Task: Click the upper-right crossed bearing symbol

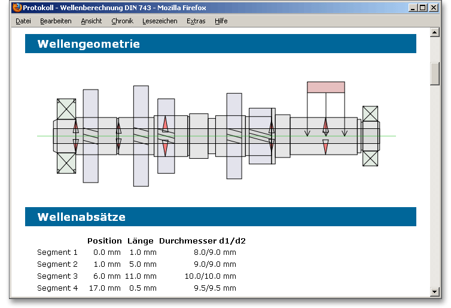Action: click(370, 113)
